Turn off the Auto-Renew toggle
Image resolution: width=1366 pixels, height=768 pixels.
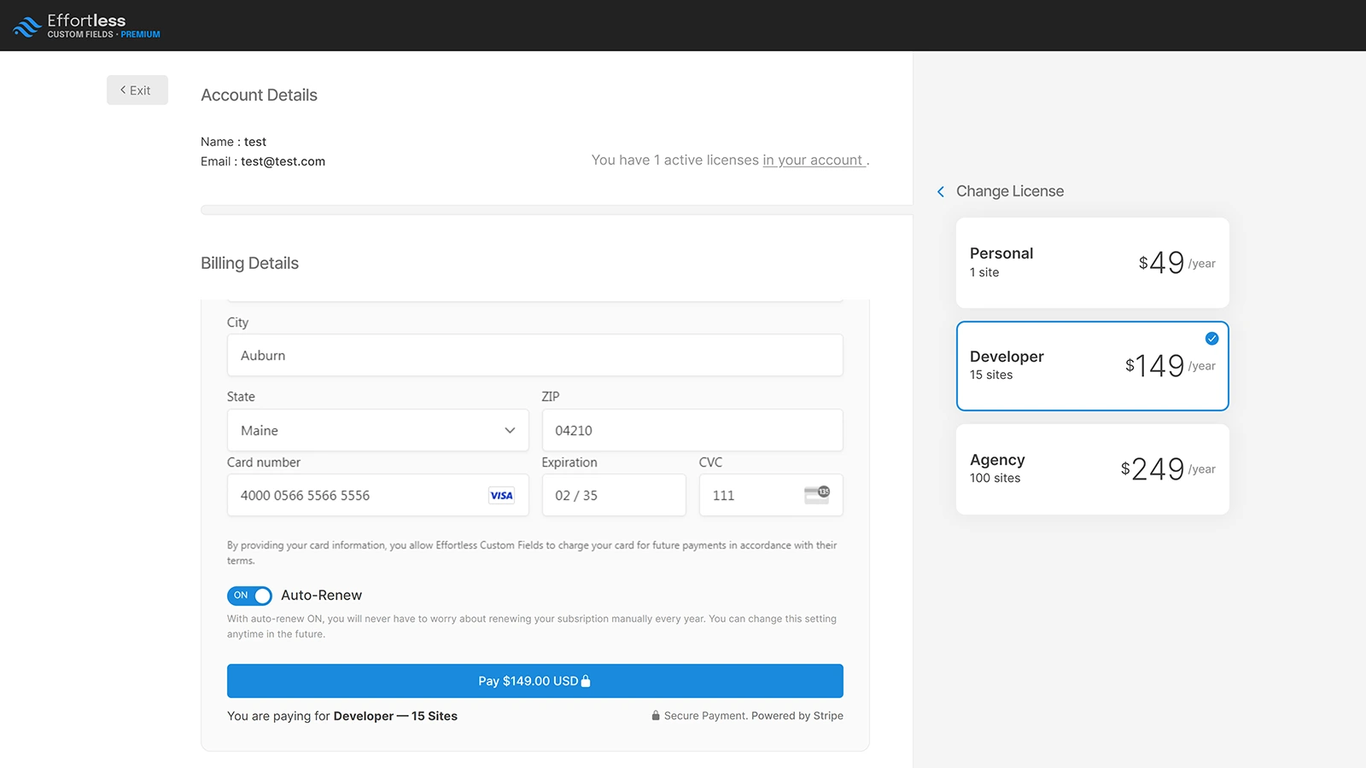click(x=248, y=596)
